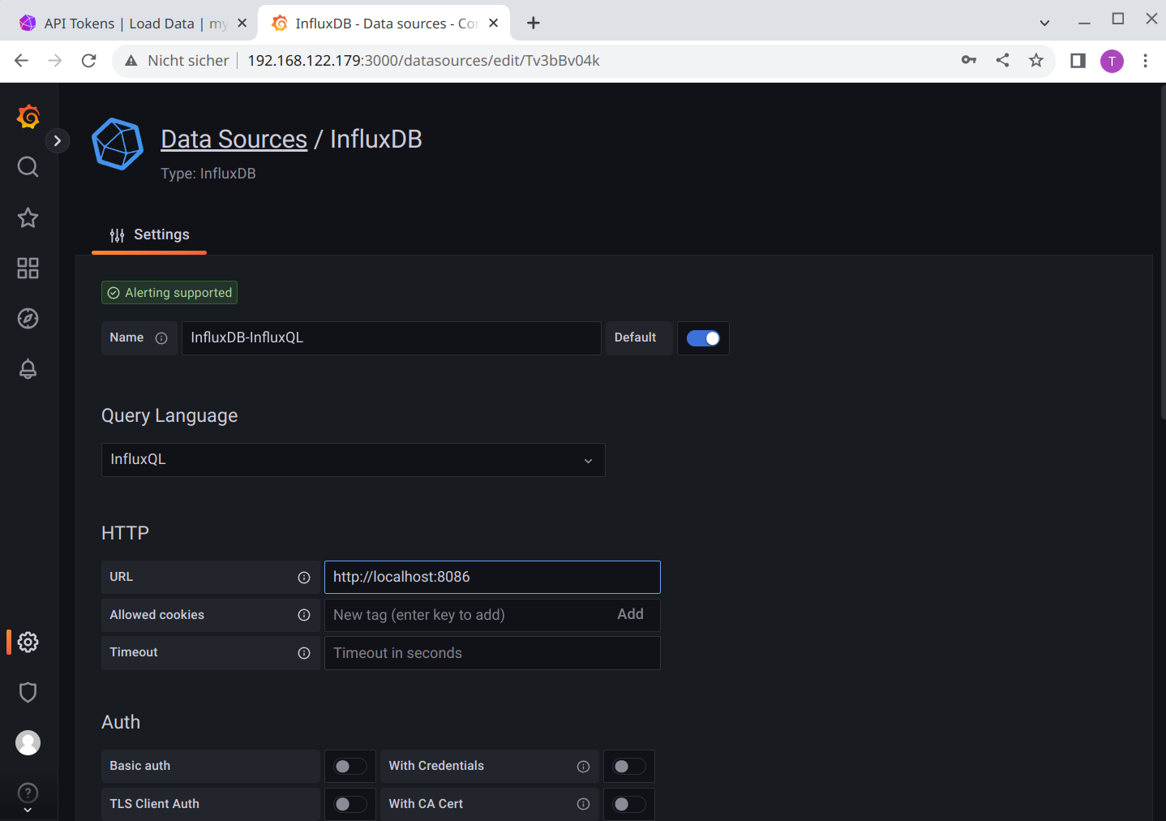1166x821 pixels.
Task: Click the browser forward arrow
Action: pyautogui.click(x=55, y=61)
